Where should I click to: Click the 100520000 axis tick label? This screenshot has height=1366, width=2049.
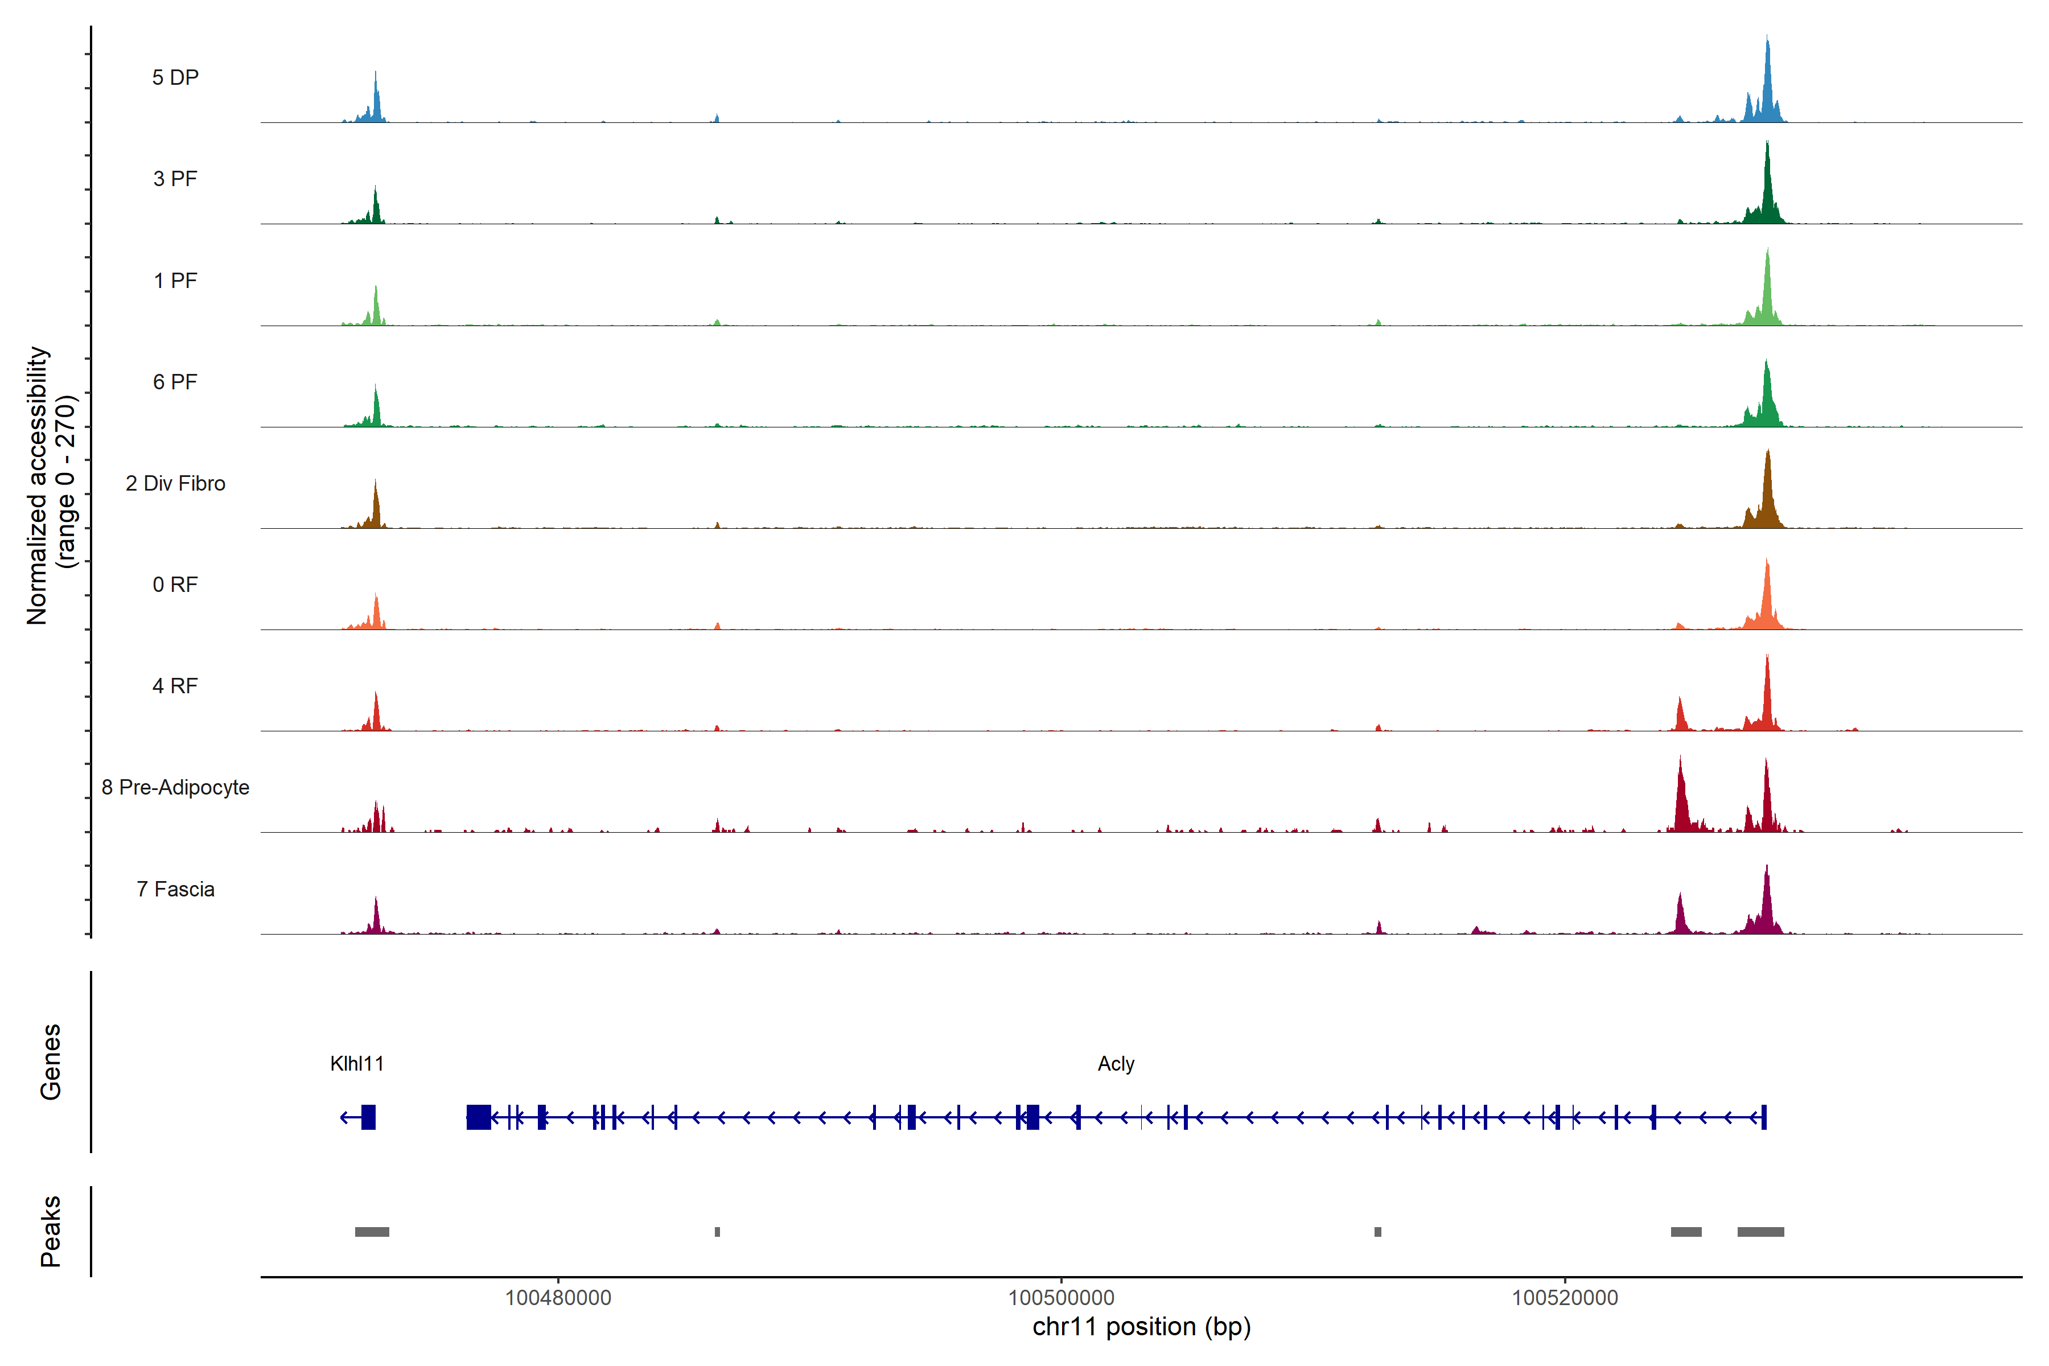(x=1565, y=1297)
